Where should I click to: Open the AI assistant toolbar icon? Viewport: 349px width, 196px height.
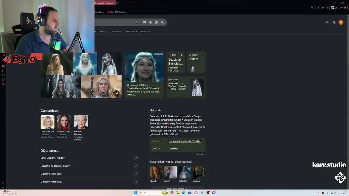(341, 8)
